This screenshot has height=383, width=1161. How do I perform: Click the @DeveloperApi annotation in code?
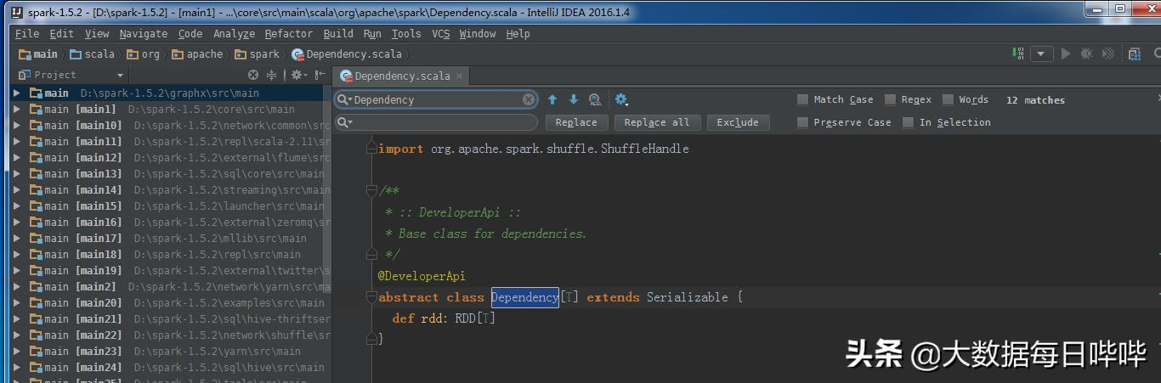coord(422,276)
